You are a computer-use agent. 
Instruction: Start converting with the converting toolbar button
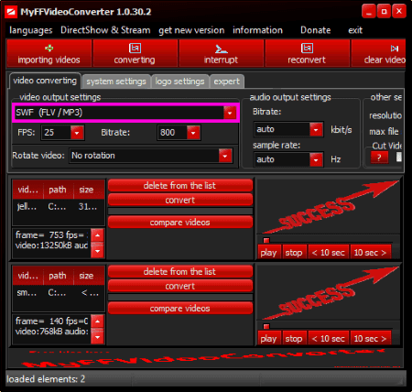click(x=135, y=53)
